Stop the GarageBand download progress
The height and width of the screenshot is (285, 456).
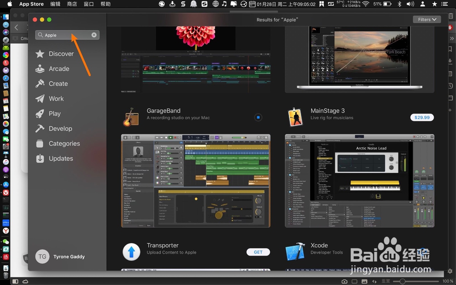click(258, 118)
